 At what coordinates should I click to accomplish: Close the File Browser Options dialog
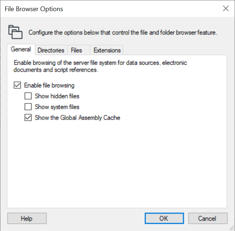226,9
